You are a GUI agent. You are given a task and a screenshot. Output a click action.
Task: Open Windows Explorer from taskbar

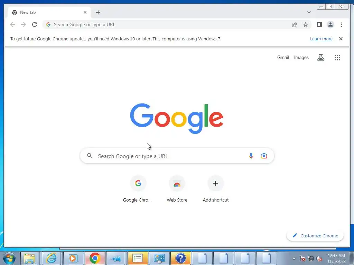pyautogui.click(x=30, y=258)
